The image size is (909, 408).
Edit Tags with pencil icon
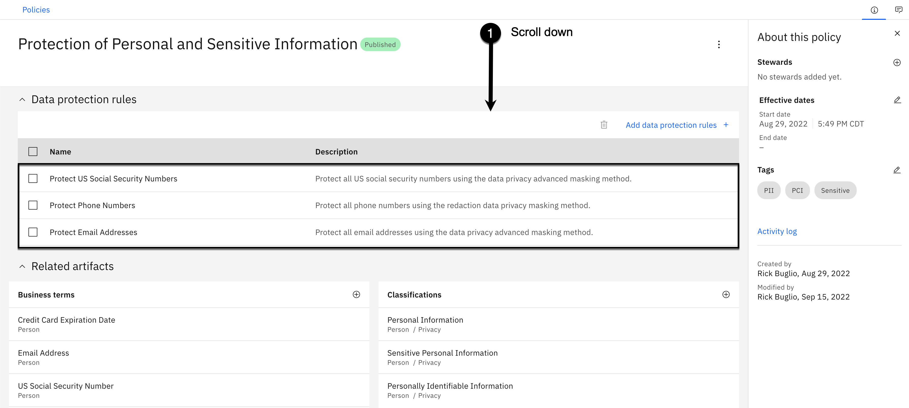[897, 170]
